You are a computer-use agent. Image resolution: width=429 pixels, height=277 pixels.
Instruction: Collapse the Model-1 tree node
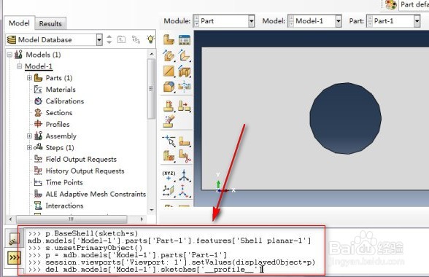19,66
